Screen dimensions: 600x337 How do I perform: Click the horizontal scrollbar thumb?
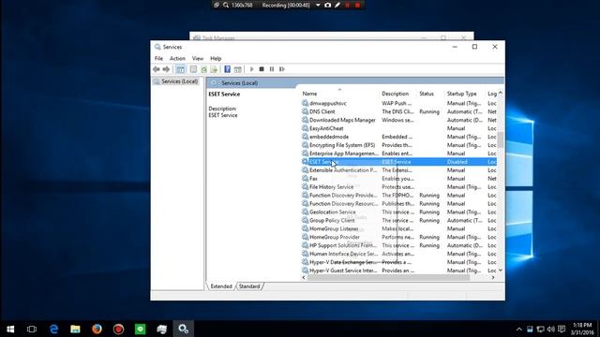pos(388,278)
